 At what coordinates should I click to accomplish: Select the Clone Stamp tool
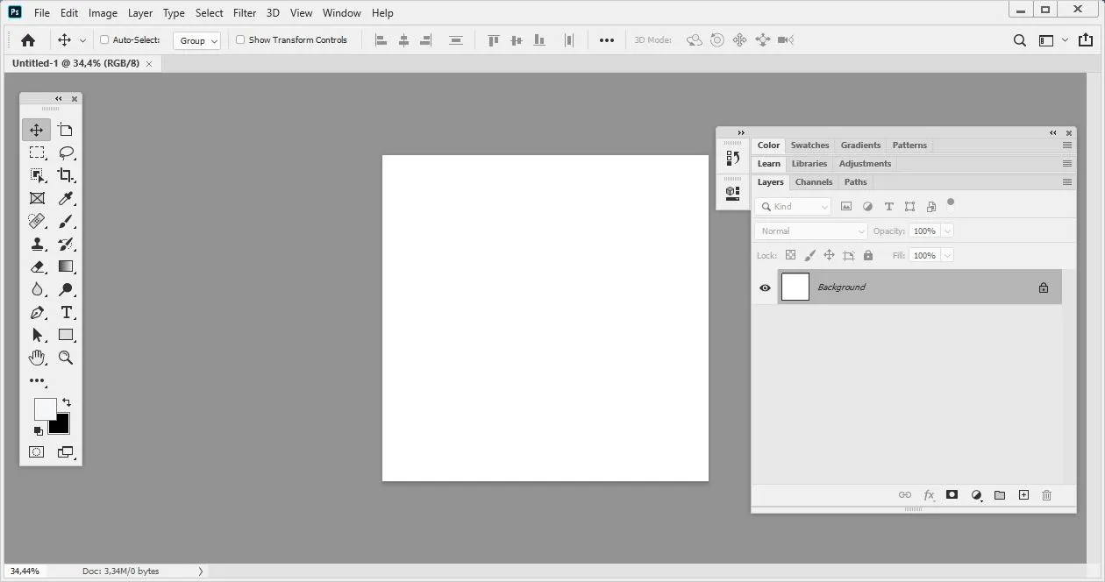click(36, 244)
